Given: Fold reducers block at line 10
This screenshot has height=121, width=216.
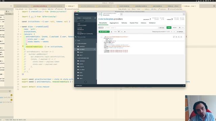Looking at the screenshot, I should [21, 34].
